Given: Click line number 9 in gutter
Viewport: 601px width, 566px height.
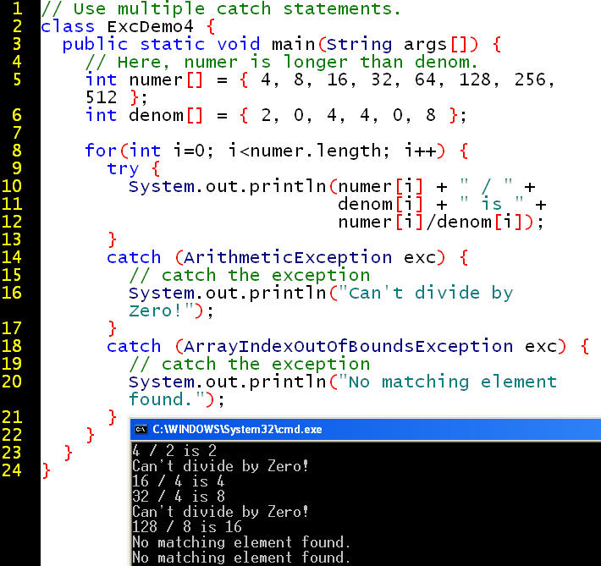Looking at the screenshot, I should tap(17, 168).
